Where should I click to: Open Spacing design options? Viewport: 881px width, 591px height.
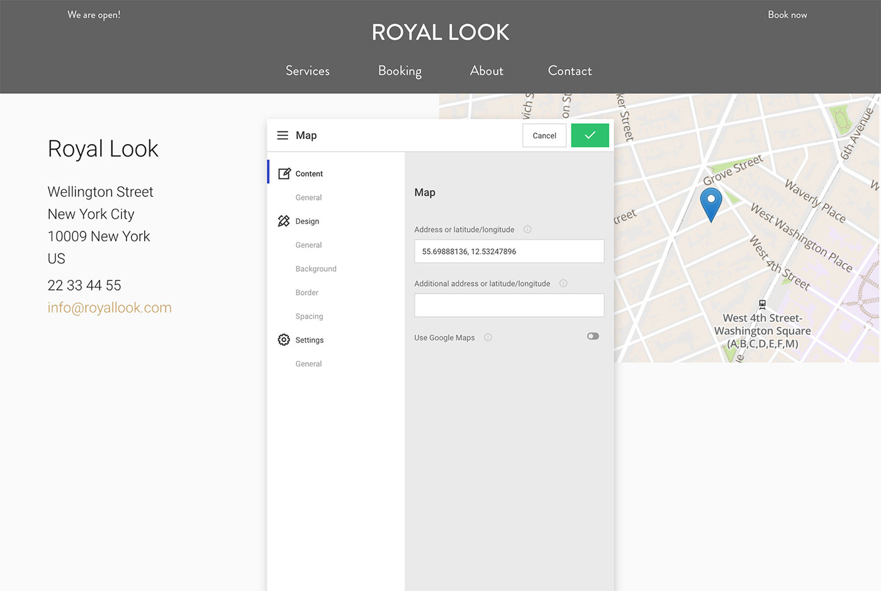[309, 317]
